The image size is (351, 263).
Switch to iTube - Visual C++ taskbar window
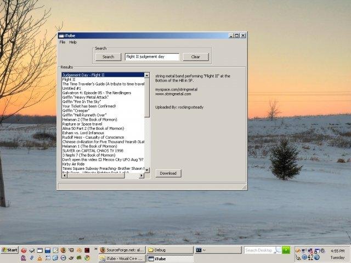point(122,259)
